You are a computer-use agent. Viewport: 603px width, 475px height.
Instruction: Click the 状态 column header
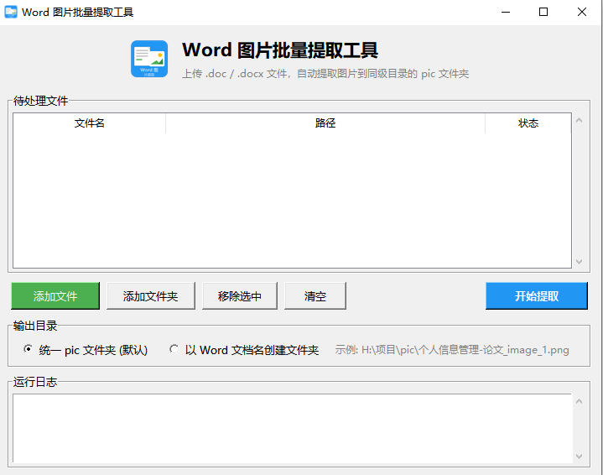tap(528, 123)
